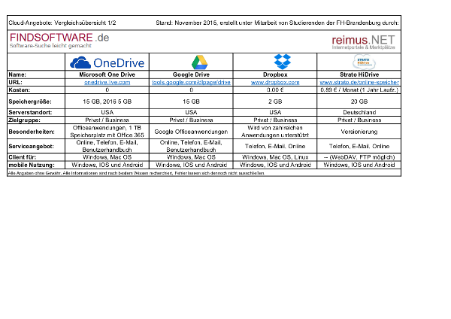Viewport: 451px width, 319px height.
Task: Select the 'Microsoft One Drive' name cell
Action: (107, 74)
